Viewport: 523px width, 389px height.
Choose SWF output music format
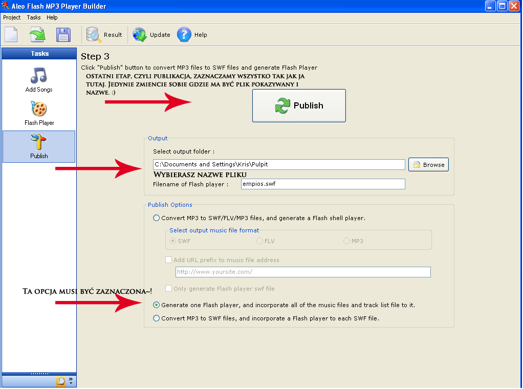[x=173, y=241]
